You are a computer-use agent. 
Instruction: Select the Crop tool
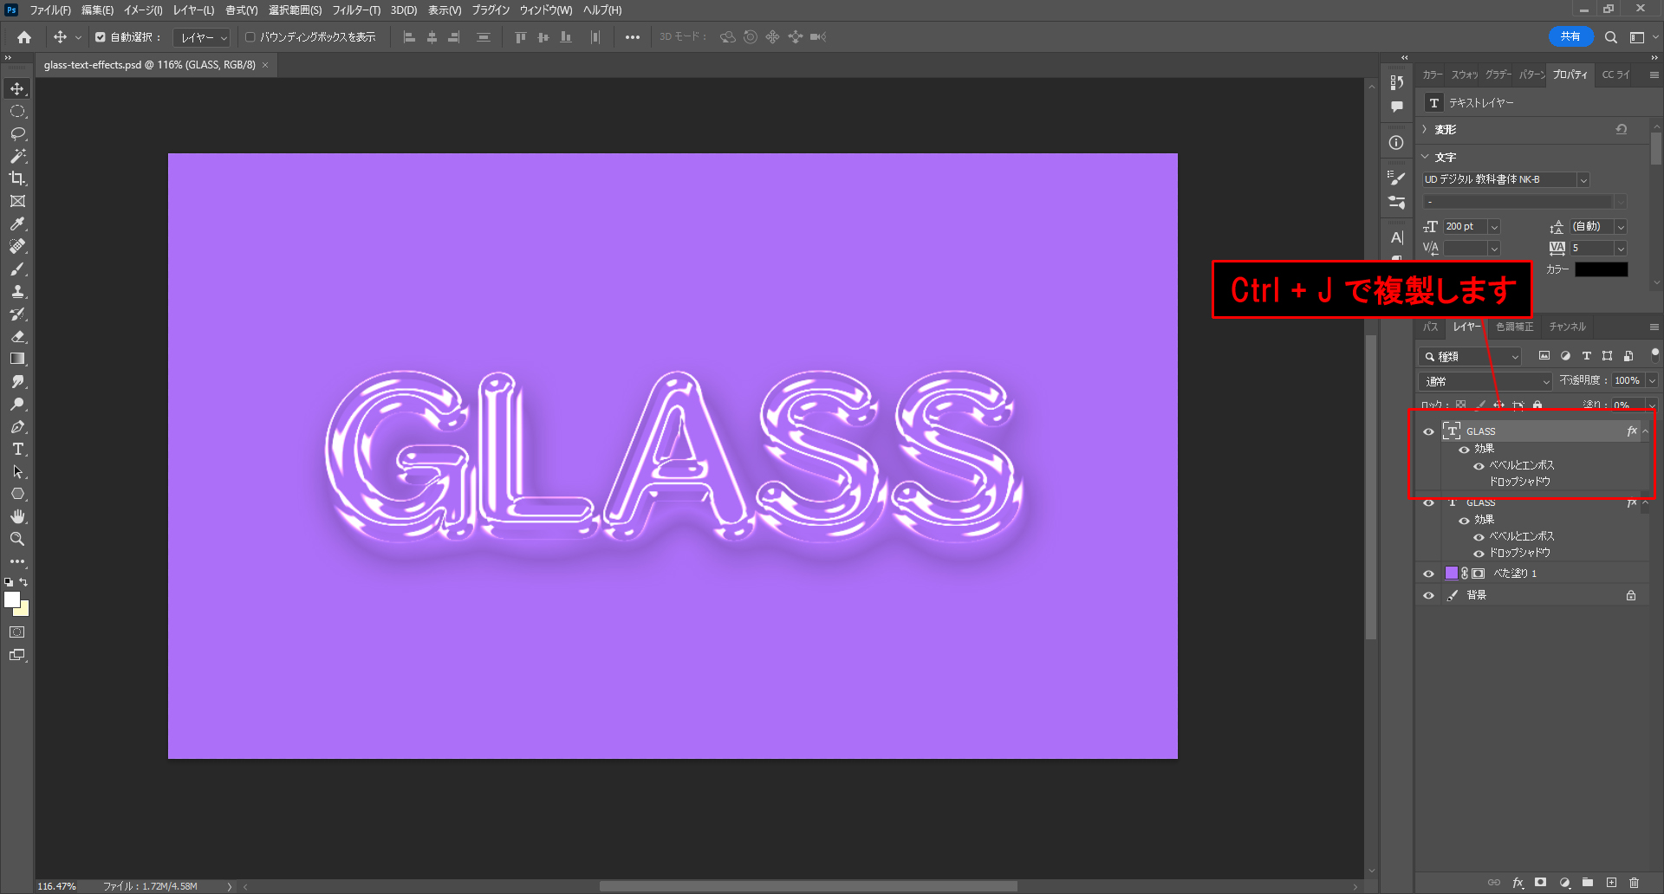click(x=17, y=178)
